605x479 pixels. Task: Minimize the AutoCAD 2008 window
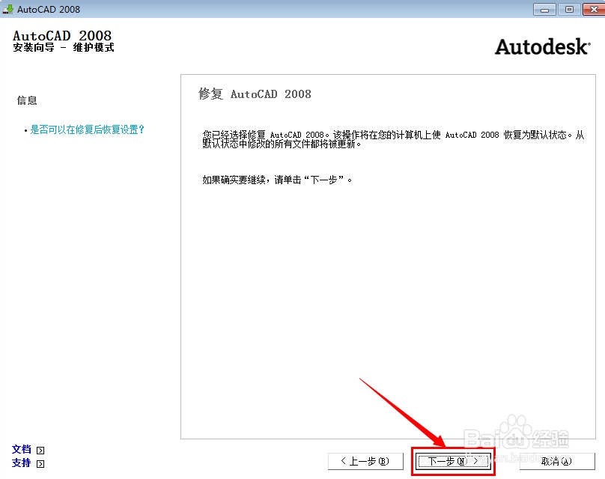click(544, 9)
